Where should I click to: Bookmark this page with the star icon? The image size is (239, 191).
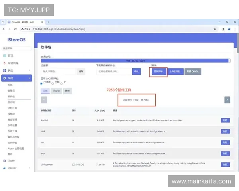[215, 29]
